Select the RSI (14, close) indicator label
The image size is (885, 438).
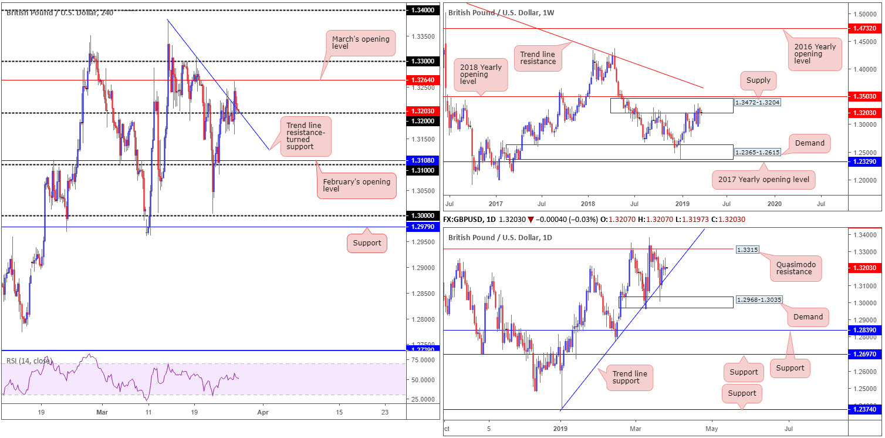(29, 360)
